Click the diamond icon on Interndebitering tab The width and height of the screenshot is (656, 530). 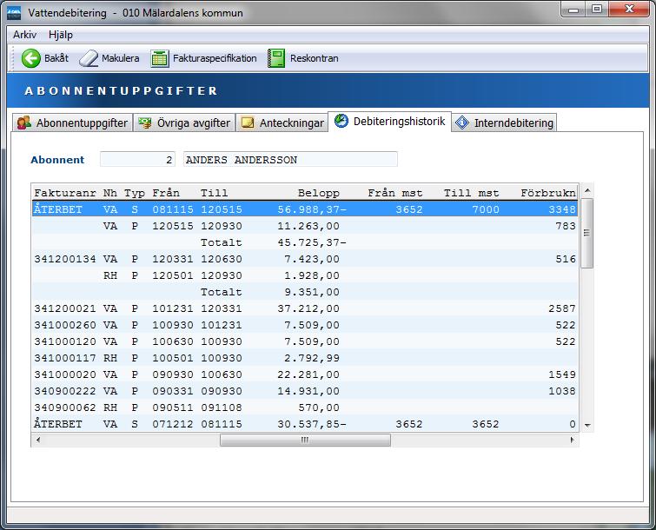pos(462,123)
